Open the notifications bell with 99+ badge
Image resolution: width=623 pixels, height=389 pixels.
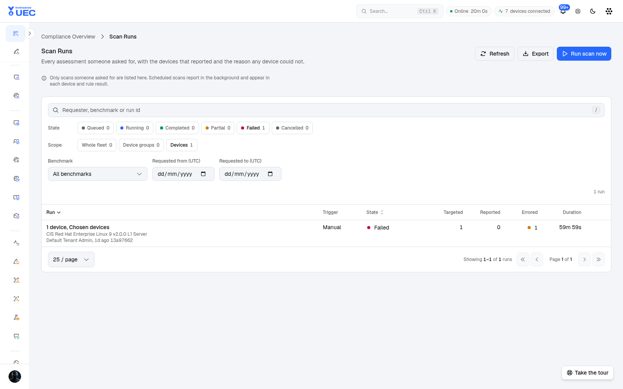tap(563, 11)
